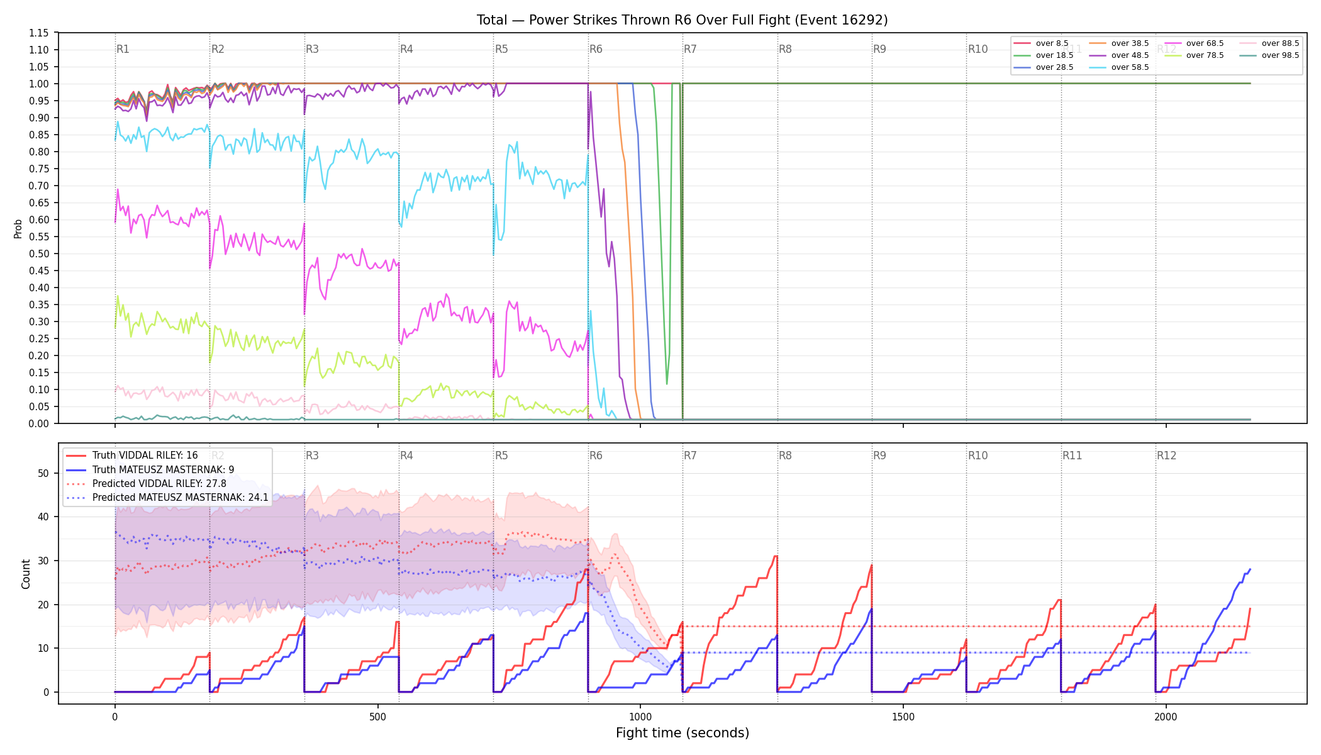Click the 2000 tick on the time axis
This screenshot has width=1321, height=755.
pyautogui.click(x=1166, y=717)
